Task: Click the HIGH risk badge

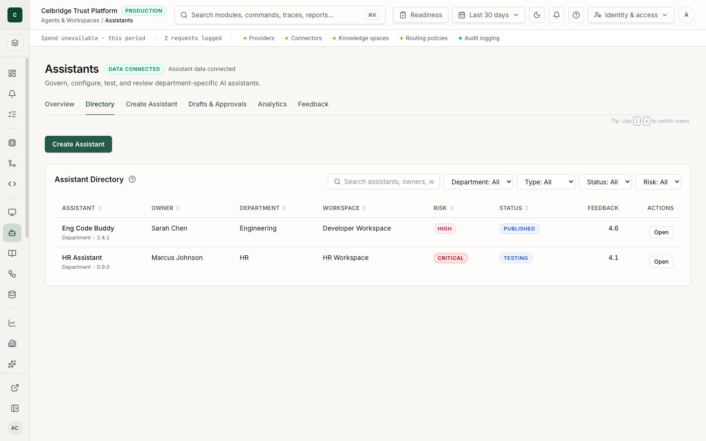Action: [x=445, y=229]
